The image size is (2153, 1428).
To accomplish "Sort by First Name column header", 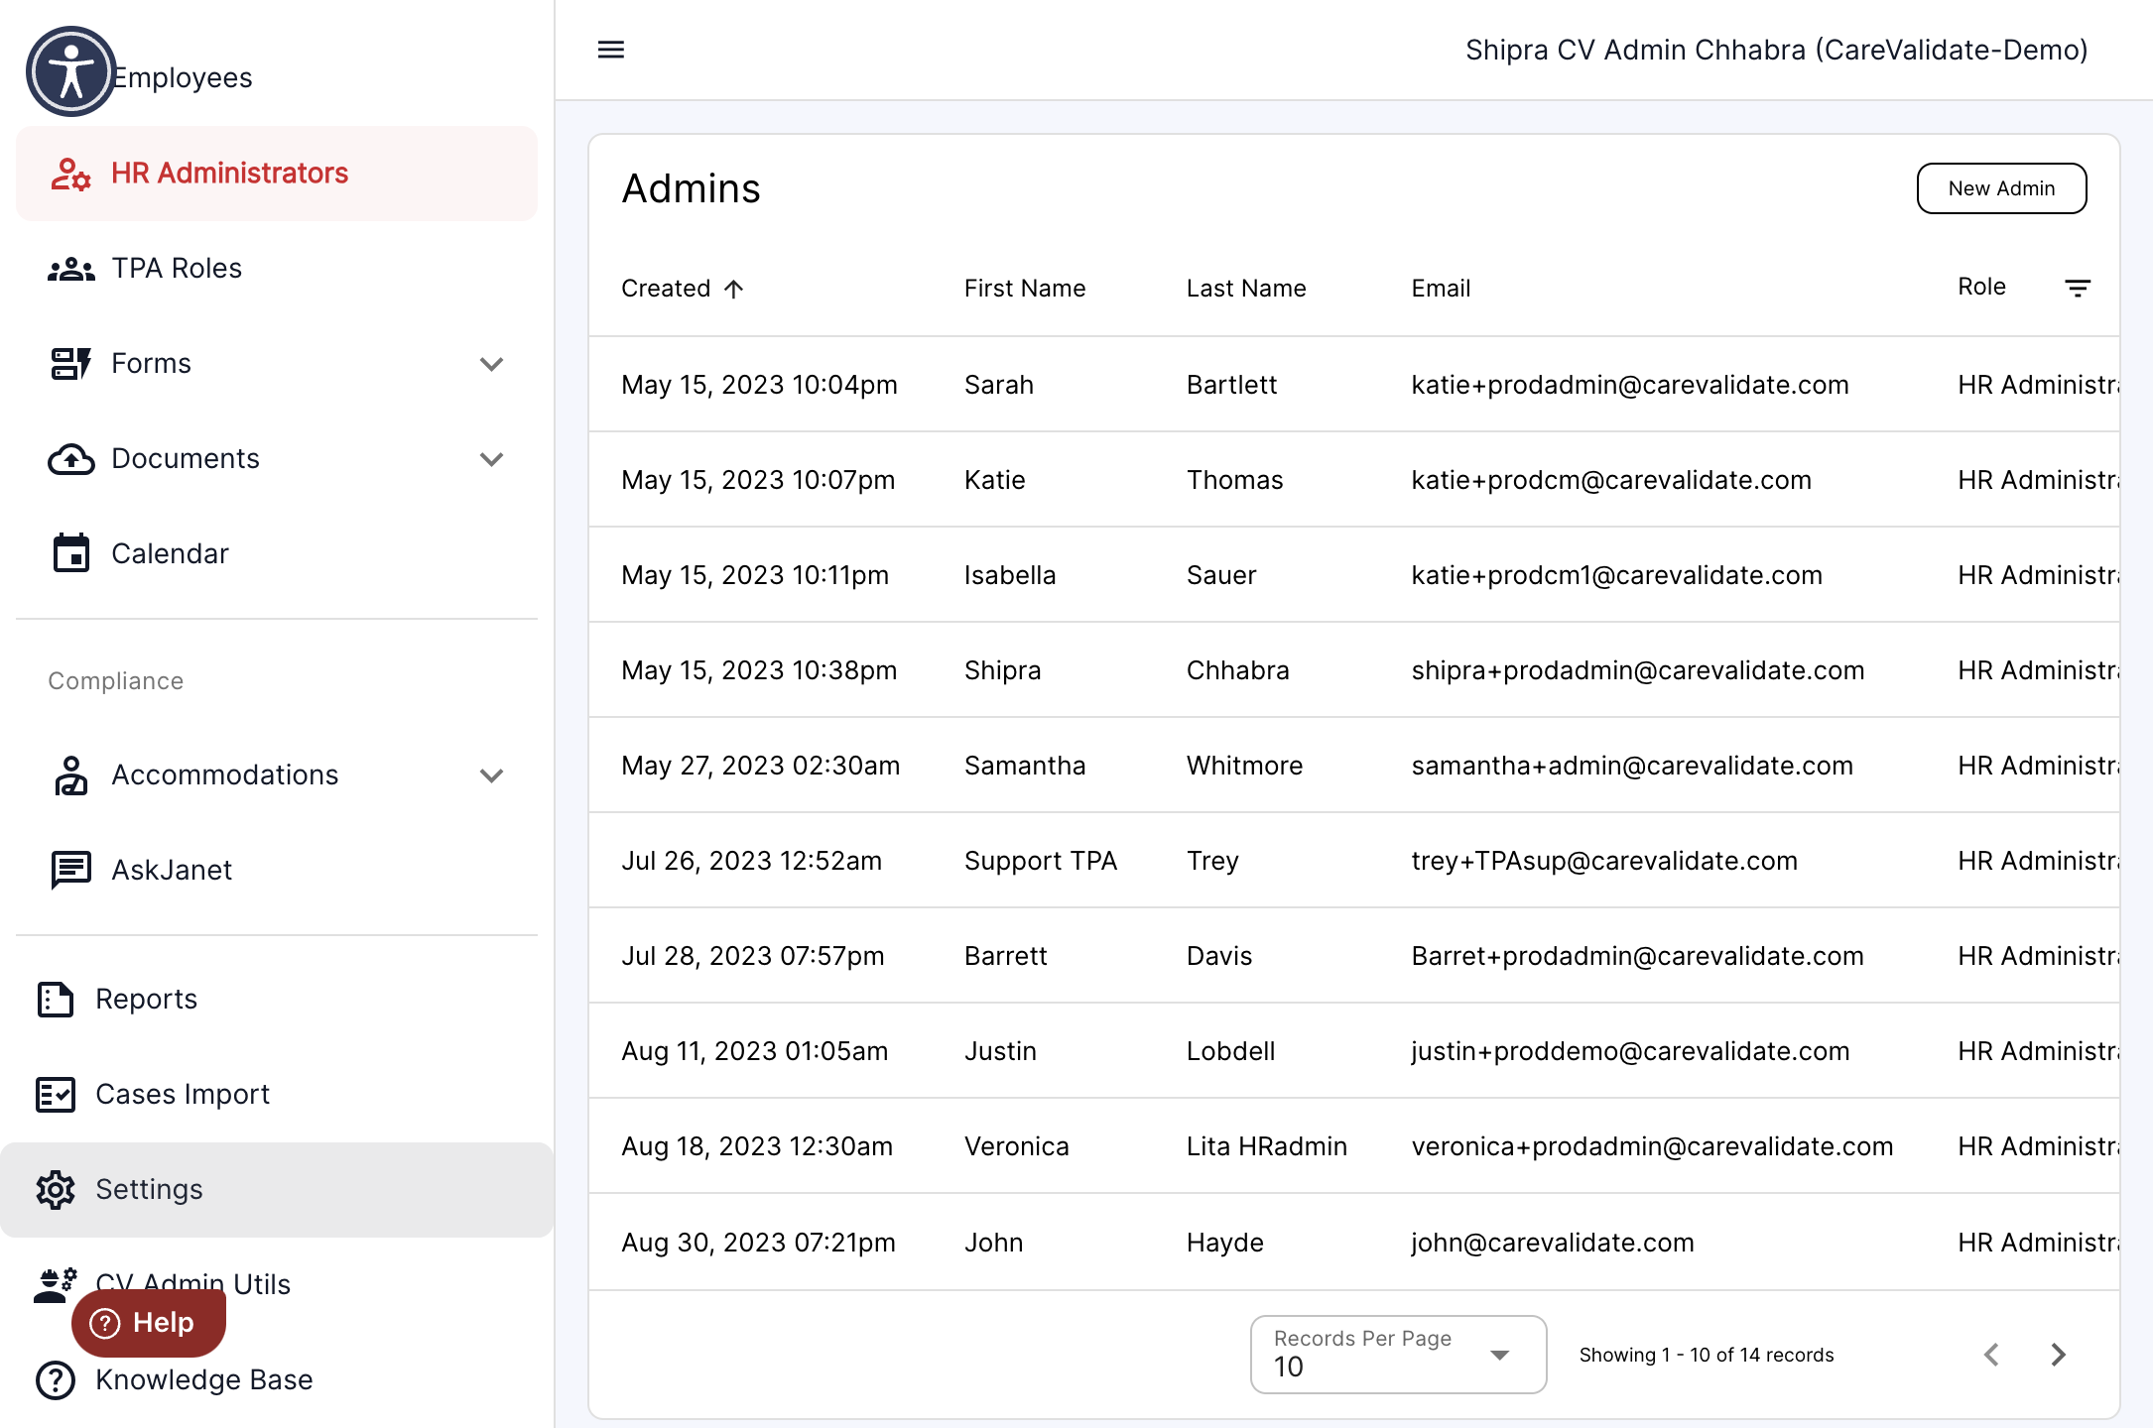I will 1025,289.
